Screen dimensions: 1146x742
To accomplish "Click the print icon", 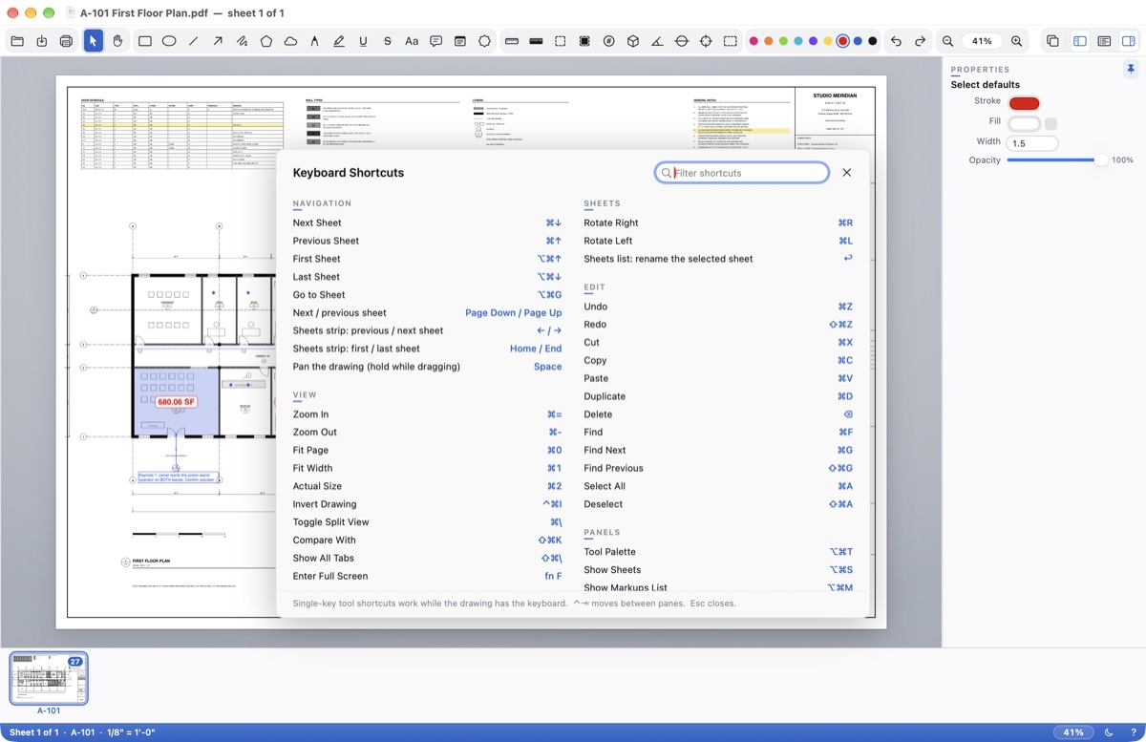I will click(66, 41).
